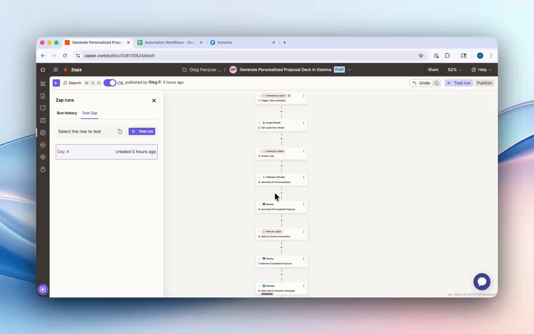Screen dimensions: 534x334
Task: Open the Chrome three-dot menu
Action: coord(491,56)
